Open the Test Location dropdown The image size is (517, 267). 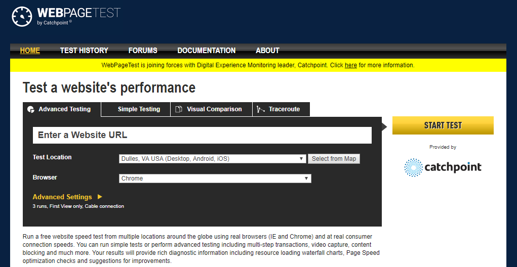click(213, 159)
